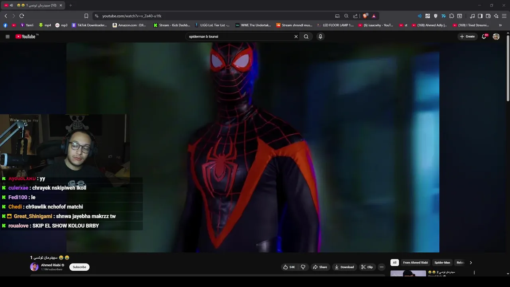Screen dimensions: 510x287
Task: Click the Download button
Action: (344, 267)
